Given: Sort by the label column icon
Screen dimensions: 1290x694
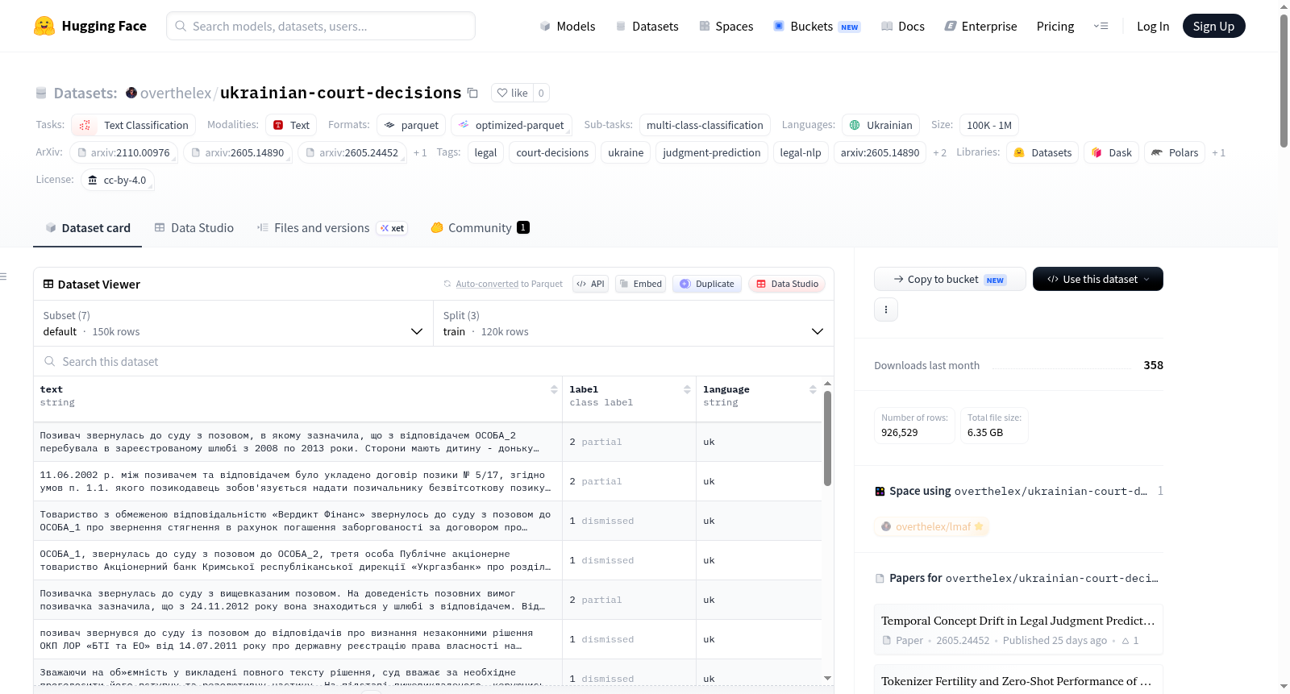Looking at the screenshot, I should [687, 389].
